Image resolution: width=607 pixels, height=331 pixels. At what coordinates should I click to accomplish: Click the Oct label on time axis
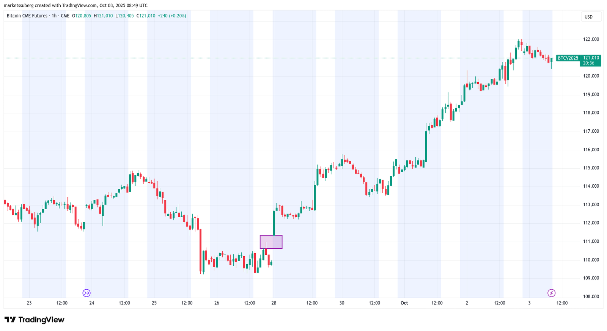pyautogui.click(x=404, y=303)
